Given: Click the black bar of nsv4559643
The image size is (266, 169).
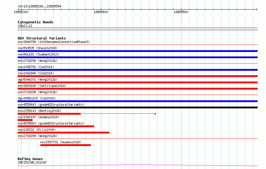Looking at the screenshot, I should [x=137, y=107].
